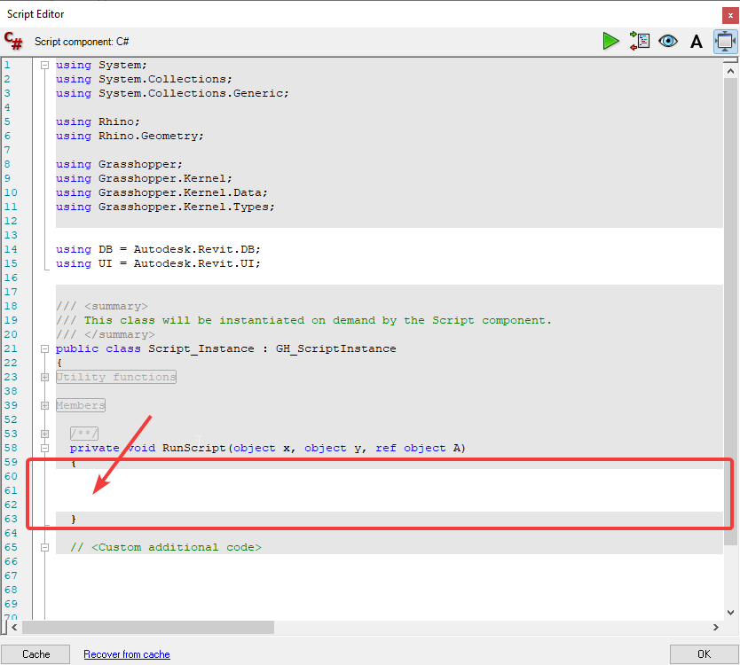Screen dimensions: 740x665
Task: Collapse the Custom additional code section
Action: pyautogui.click(x=44, y=547)
